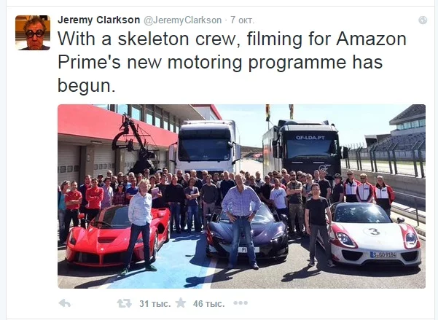This screenshot has width=438, height=320.
Task: Click the retweet arrows icon
Action: (125, 303)
